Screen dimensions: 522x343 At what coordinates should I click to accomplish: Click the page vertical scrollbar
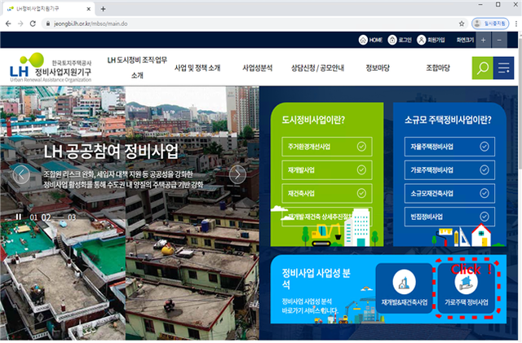520,187
